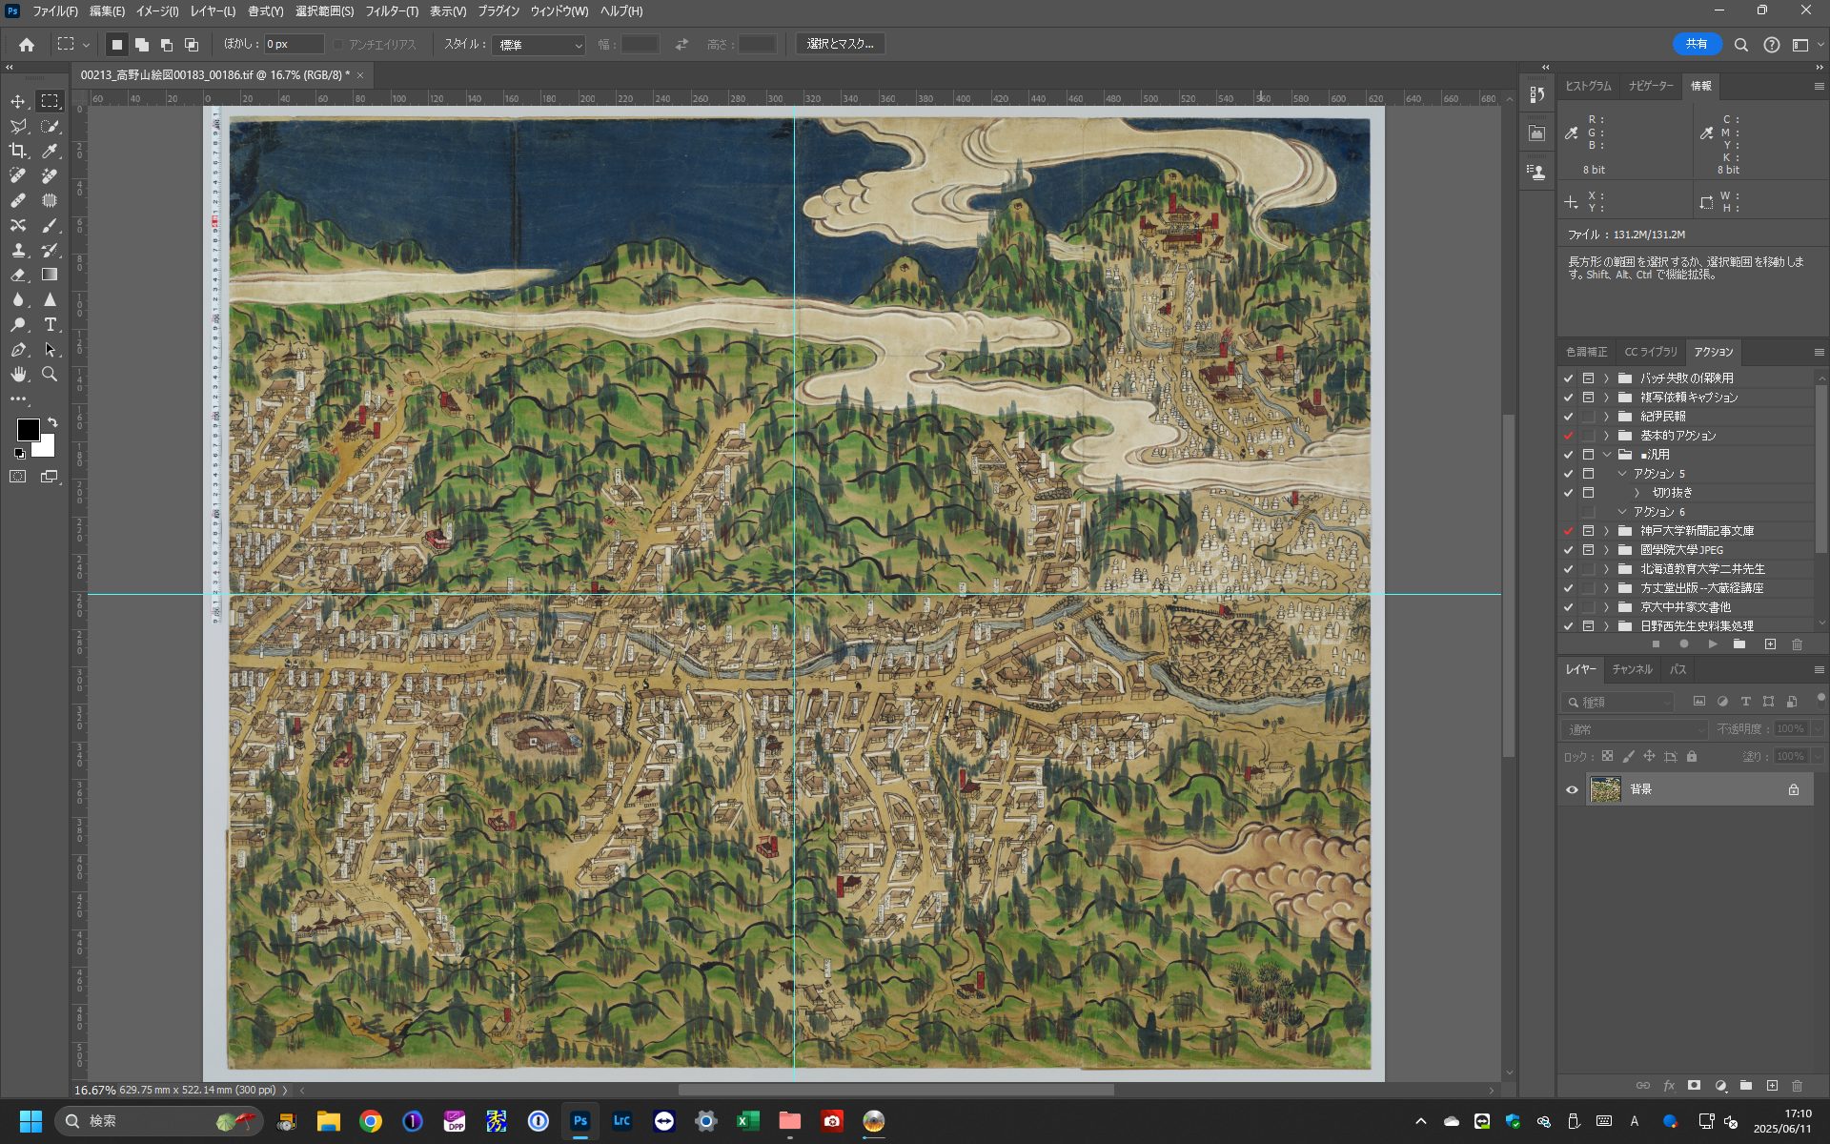Select the Spot Healing Brush tool
1830x1144 pixels.
pyautogui.click(x=18, y=175)
